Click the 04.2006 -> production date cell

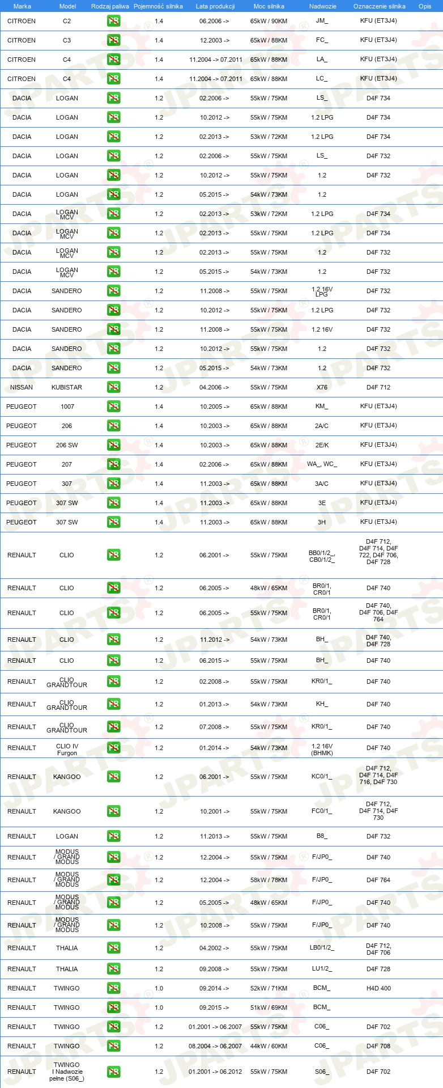214,387
